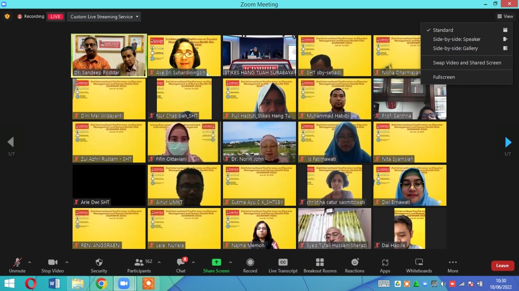Open the View layout menu

pos(505,17)
